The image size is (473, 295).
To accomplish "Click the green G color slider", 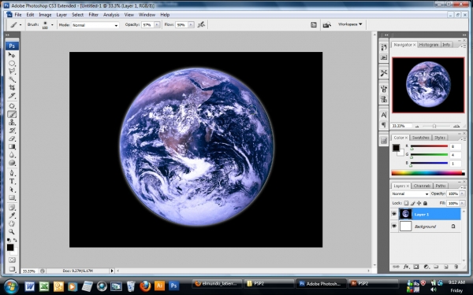I will point(429,155).
